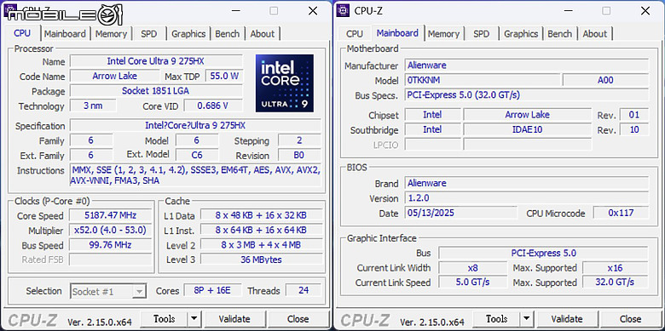665x331 pixels.
Task: Maximize the right CPU-Z window
Action: point(606,11)
